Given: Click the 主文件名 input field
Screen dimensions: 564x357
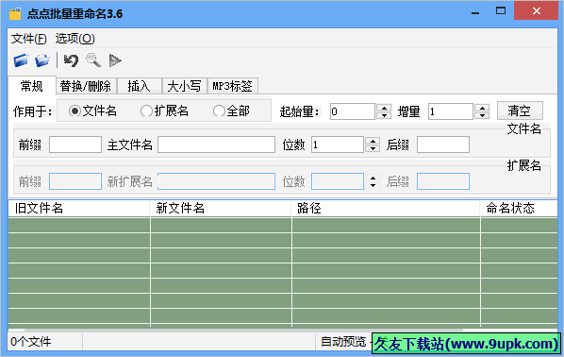Looking at the screenshot, I should click(x=217, y=144).
